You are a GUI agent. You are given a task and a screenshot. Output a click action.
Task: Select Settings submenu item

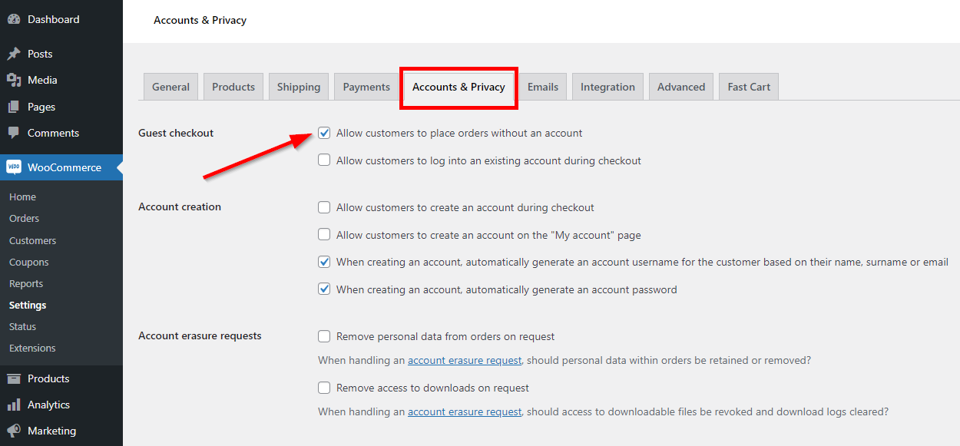coord(28,305)
